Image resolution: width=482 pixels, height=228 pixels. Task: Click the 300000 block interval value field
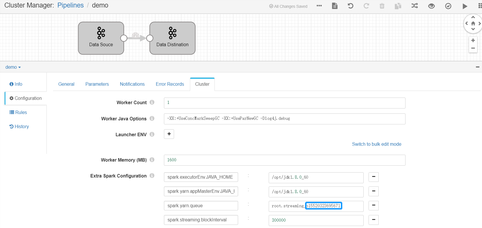tap(316, 220)
